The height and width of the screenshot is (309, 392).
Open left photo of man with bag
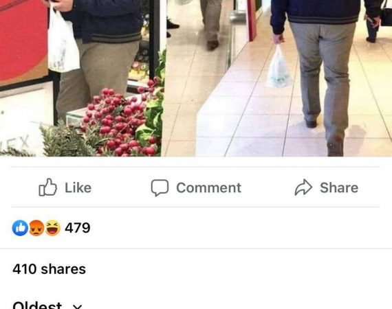80,78
